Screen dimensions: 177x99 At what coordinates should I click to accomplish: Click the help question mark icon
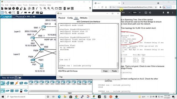90,9
